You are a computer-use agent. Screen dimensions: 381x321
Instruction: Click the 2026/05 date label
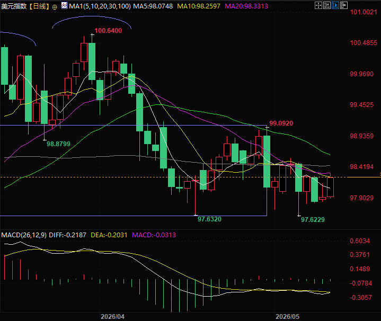click(x=287, y=317)
